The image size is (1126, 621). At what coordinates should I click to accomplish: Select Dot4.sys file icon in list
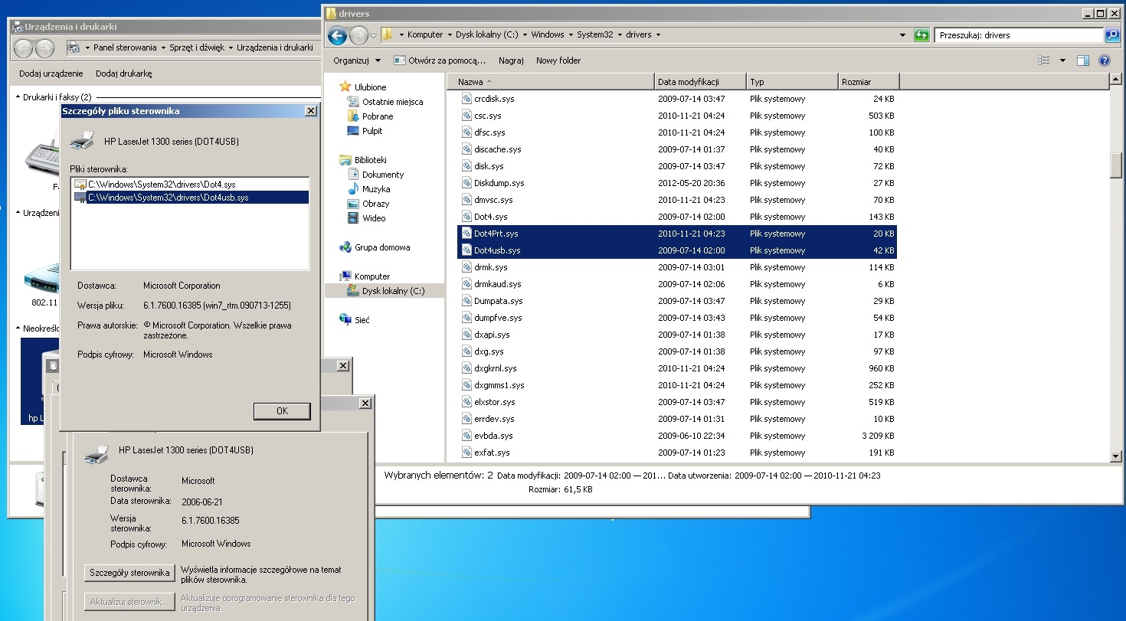coord(466,217)
